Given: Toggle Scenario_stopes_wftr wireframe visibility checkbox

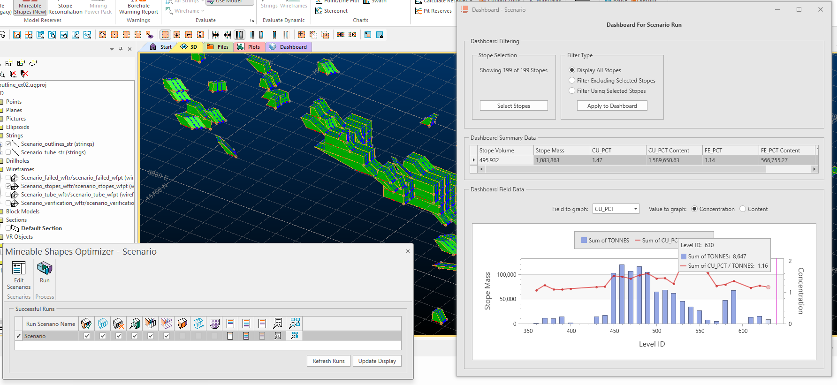Looking at the screenshot, I should point(8,186).
